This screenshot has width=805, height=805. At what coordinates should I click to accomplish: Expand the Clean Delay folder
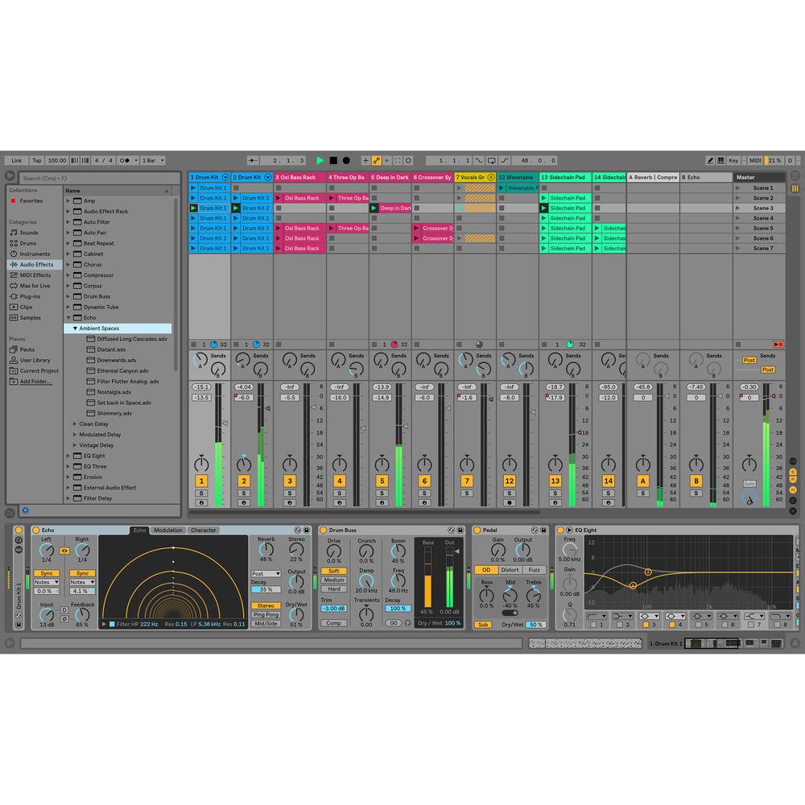(x=74, y=423)
